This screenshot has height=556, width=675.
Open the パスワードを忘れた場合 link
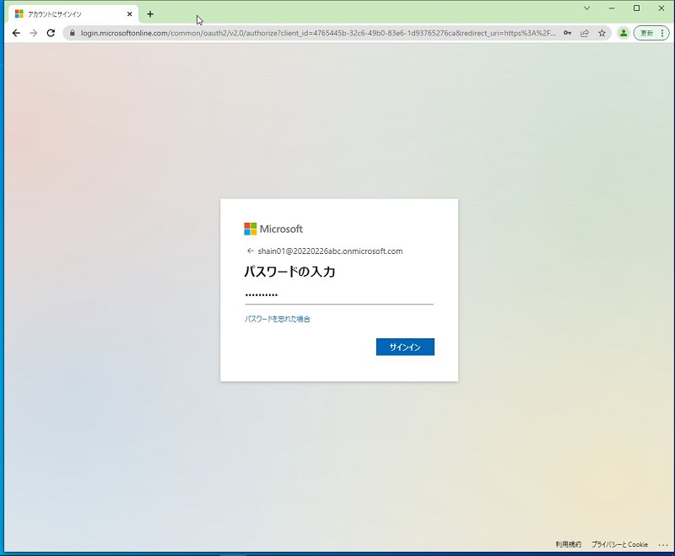(278, 319)
